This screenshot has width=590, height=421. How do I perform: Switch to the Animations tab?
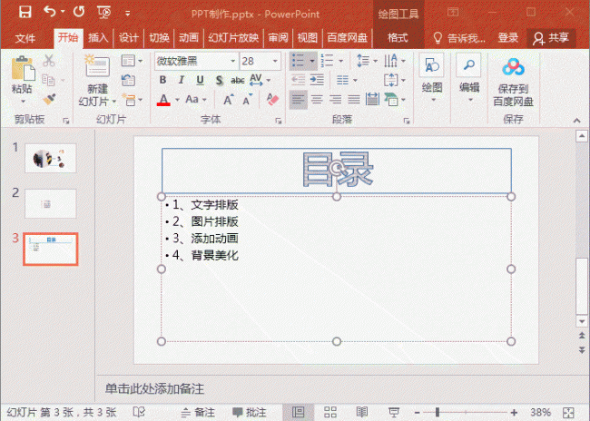tap(189, 37)
